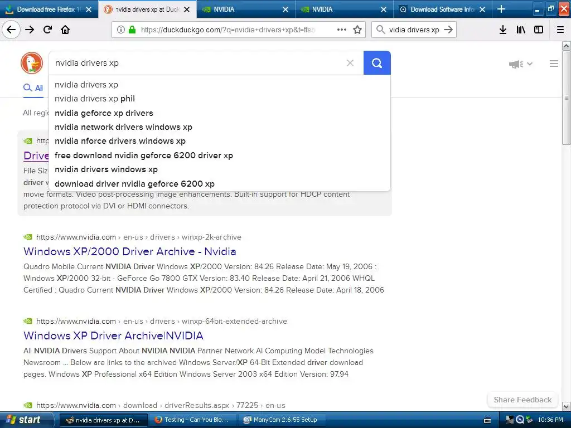Switch to 'ManyCam 2.6.55 Setup' taskbar item

pyautogui.click(x=281, y=420)
